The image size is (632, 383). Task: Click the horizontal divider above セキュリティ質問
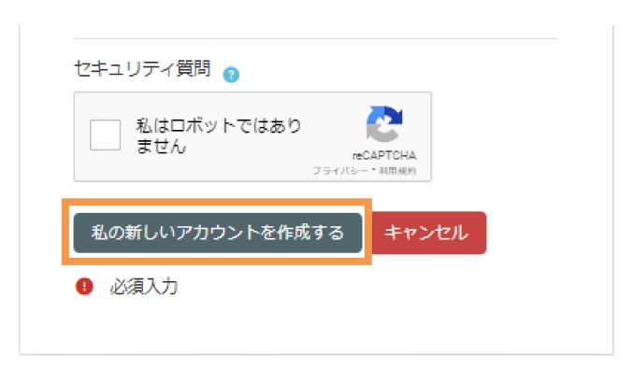tap(315, 38)
